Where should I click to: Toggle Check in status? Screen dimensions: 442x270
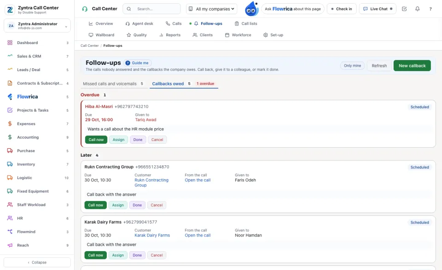tap(342, 9)
